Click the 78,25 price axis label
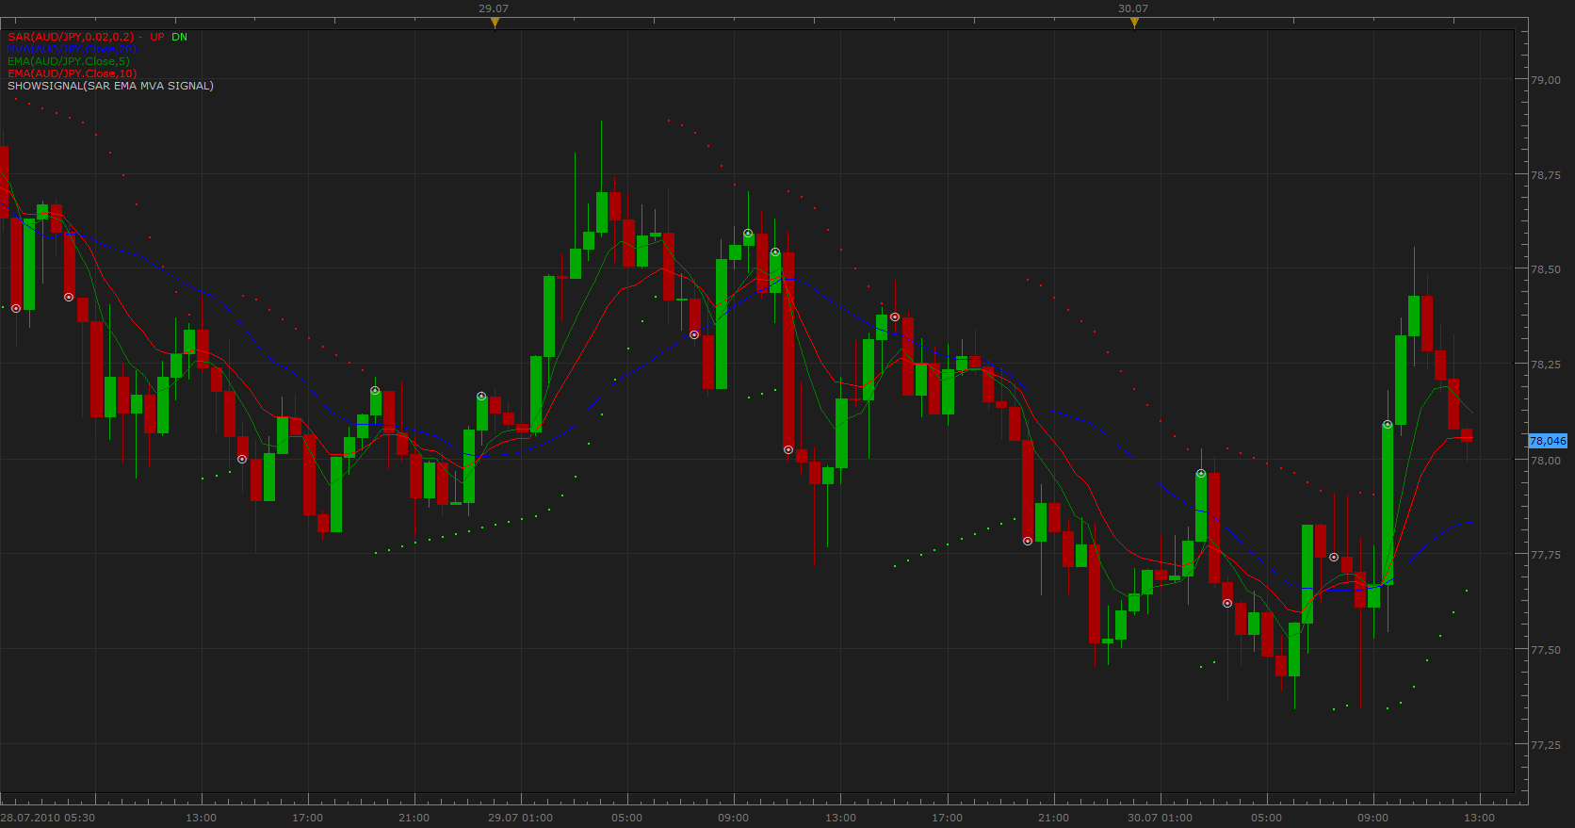 [x=1545, y=365]
